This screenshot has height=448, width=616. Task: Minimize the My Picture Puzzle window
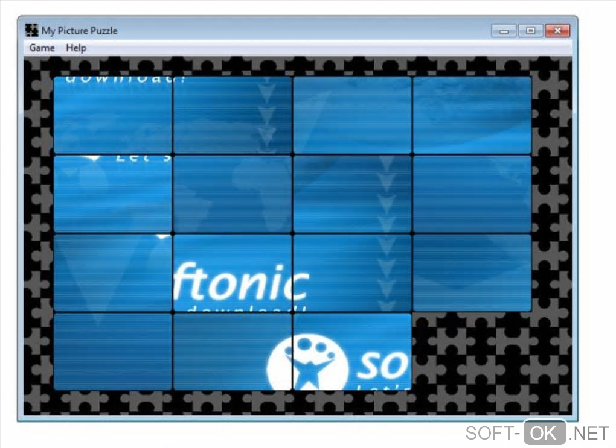tap(504, 31)
